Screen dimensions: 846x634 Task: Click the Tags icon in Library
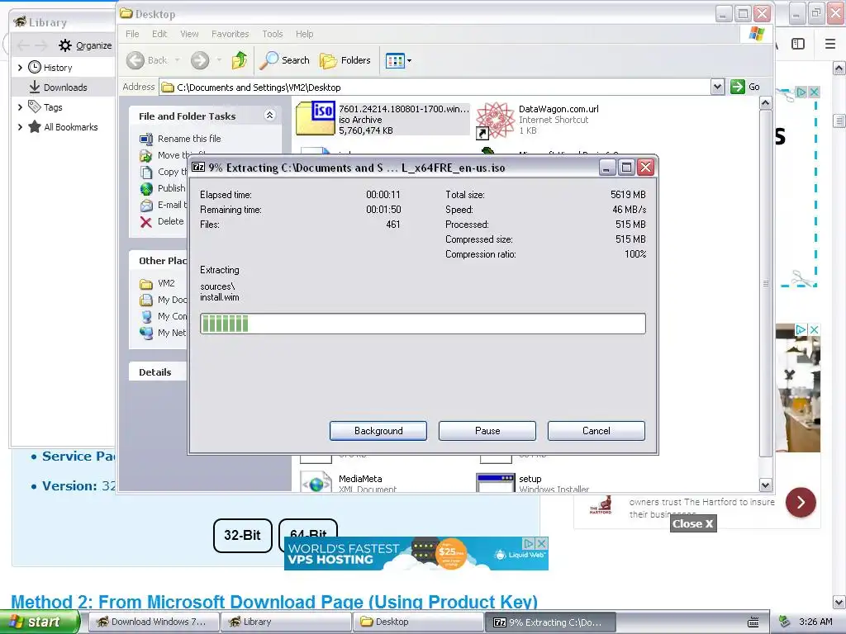(x=35, y=106)
